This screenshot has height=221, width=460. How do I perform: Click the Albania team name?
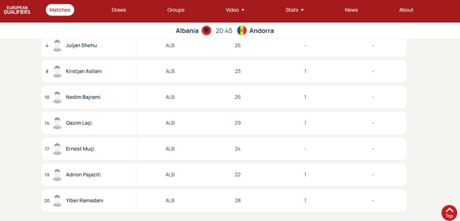(x=187, y=31)
